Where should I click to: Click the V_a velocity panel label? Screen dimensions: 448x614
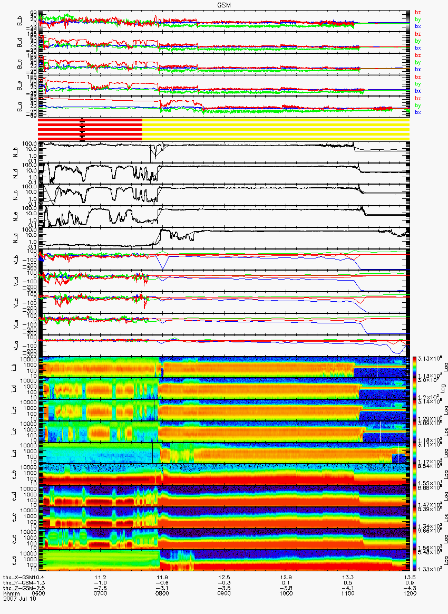coord(16,346)
